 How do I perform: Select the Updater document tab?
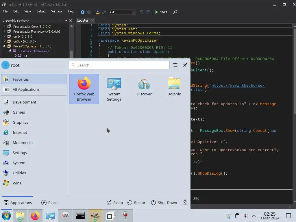coord(82,21)
